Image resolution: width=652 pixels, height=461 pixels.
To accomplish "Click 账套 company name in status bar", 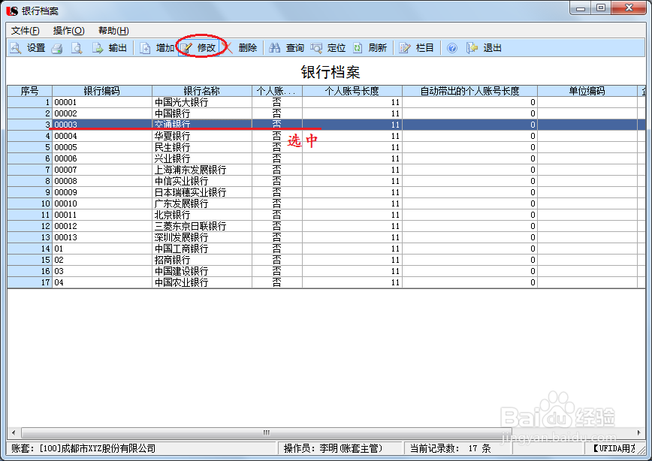I will 83,448.
